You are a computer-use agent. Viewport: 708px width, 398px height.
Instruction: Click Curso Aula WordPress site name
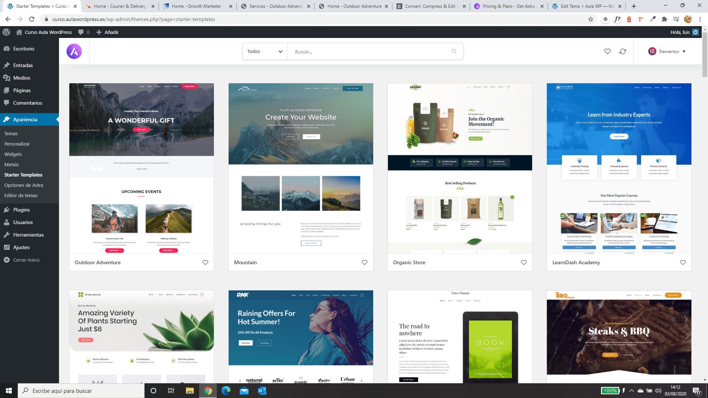click(44, 32)
